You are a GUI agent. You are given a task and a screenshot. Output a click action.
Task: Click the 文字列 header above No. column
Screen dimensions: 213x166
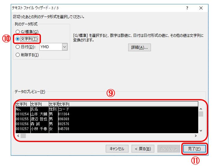(x=21, y=104)
